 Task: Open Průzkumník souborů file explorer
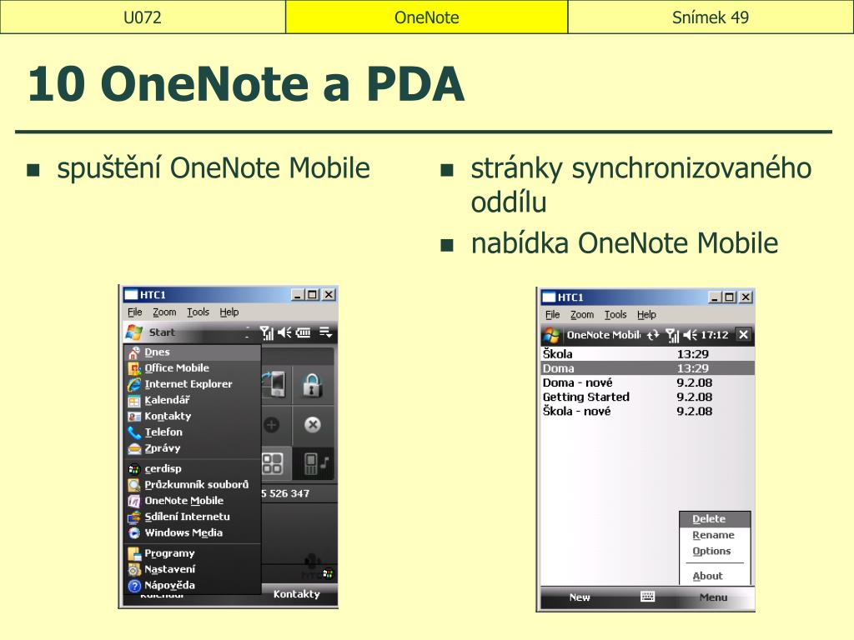click(193, 485)
